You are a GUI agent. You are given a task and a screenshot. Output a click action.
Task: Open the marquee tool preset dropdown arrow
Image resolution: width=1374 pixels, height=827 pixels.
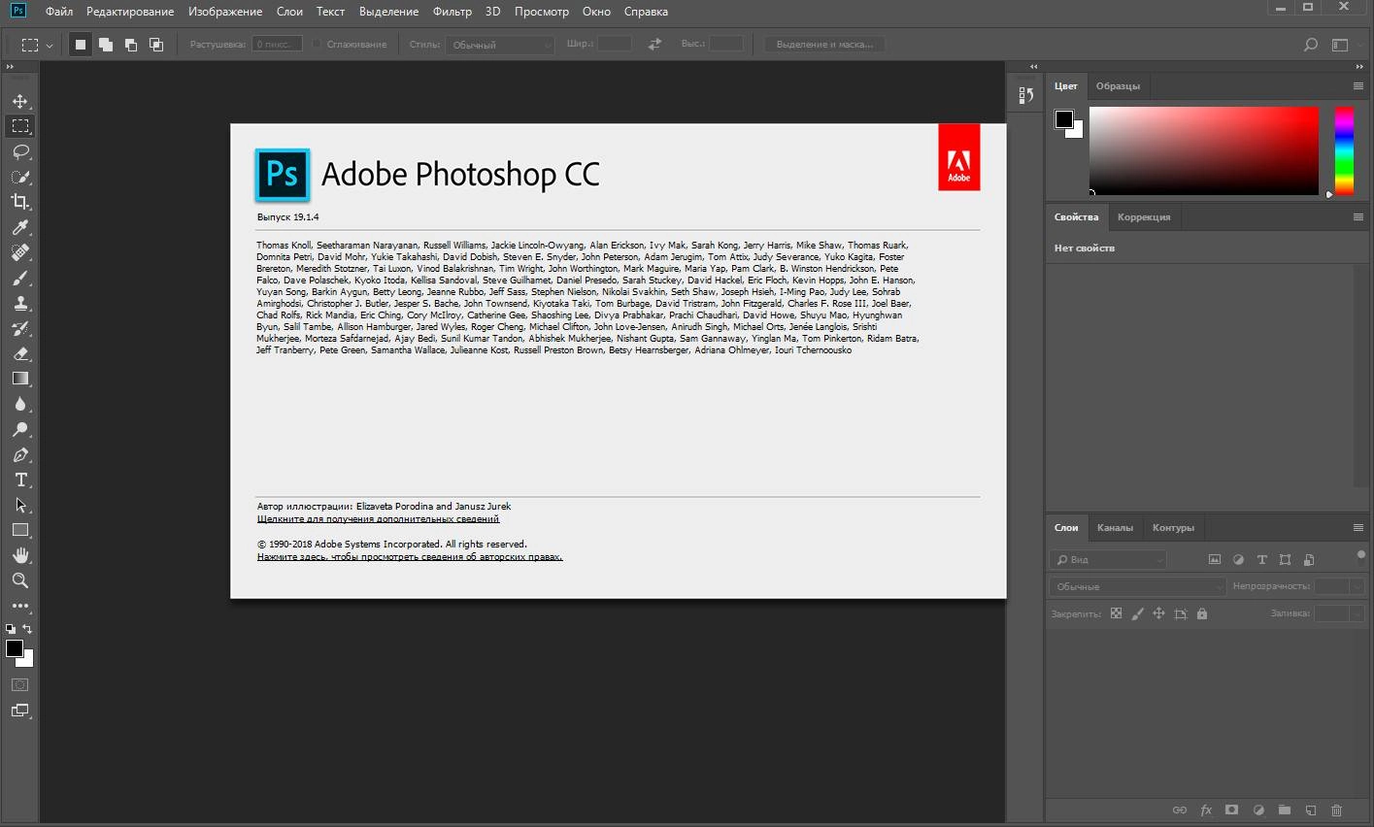pyautogui.click(x=50, y=45)
